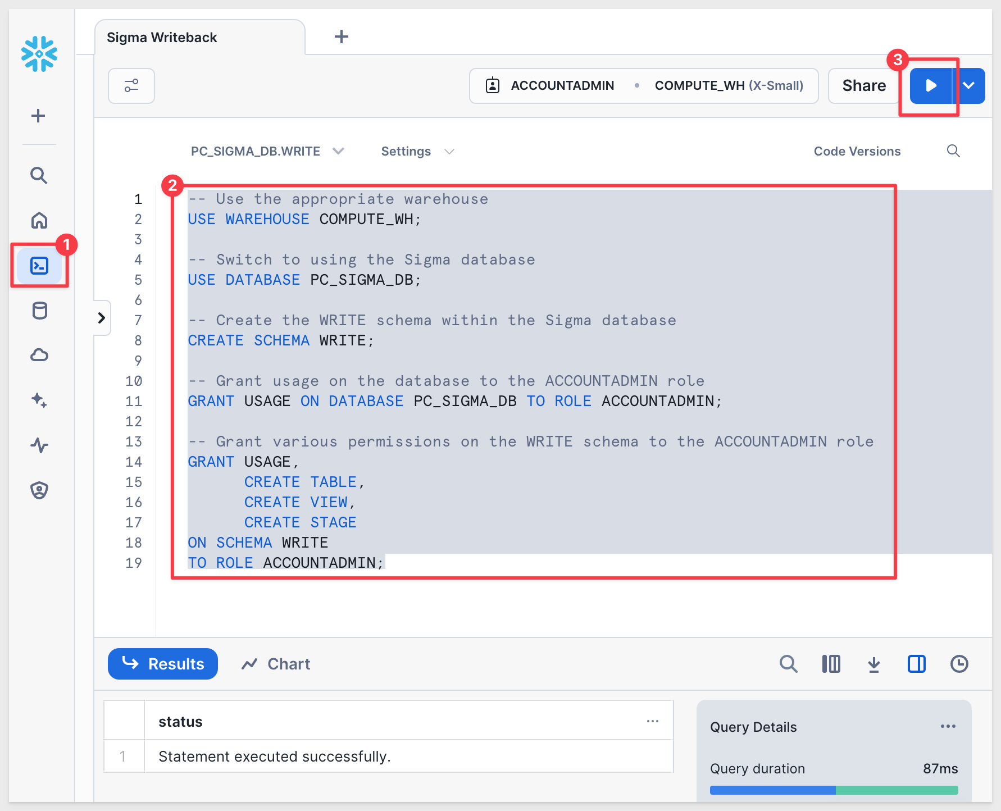
Task: Switch to the Results view
Action: [163, 664]
